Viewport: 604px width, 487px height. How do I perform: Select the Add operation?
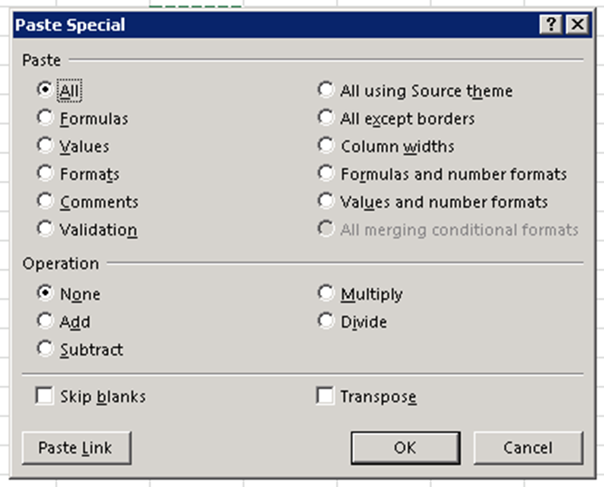[44, 321]
